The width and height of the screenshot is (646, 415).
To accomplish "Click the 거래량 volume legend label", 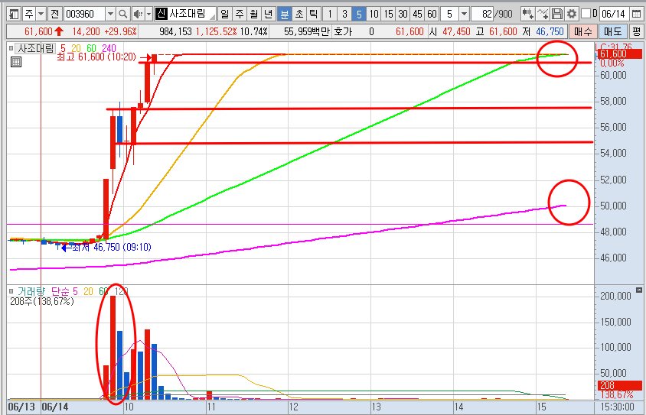I will (x=31, y=292).
